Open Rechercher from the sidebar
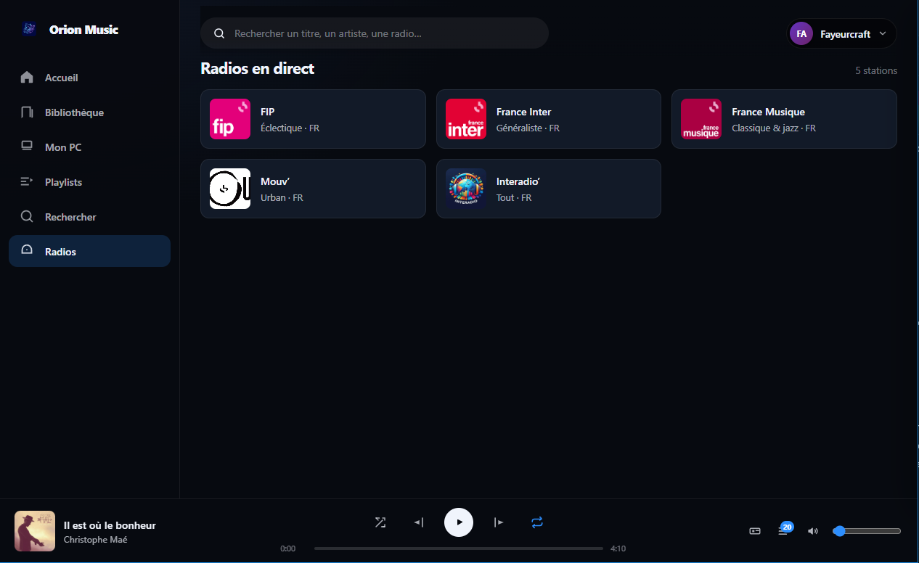The height and width of the screenshot is (563, 919). coord(89,216)
